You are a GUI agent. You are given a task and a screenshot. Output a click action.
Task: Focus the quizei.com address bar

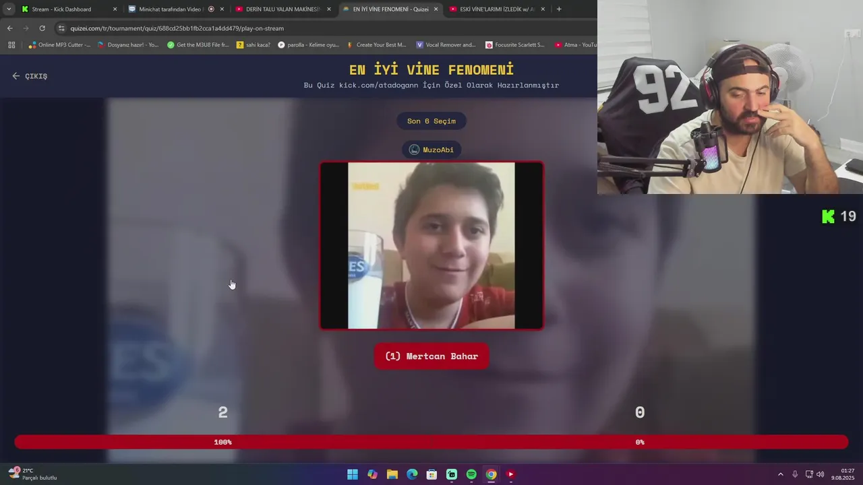coord(324,28)
